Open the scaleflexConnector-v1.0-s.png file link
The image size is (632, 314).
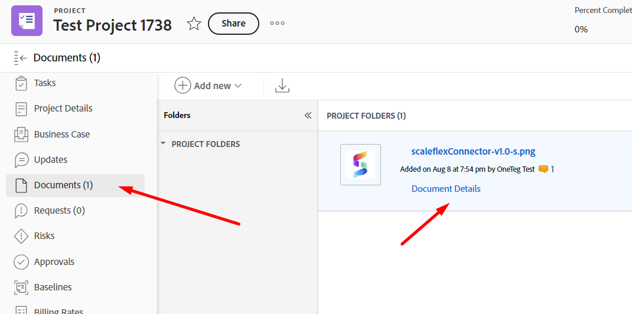[x=473, y=152]
